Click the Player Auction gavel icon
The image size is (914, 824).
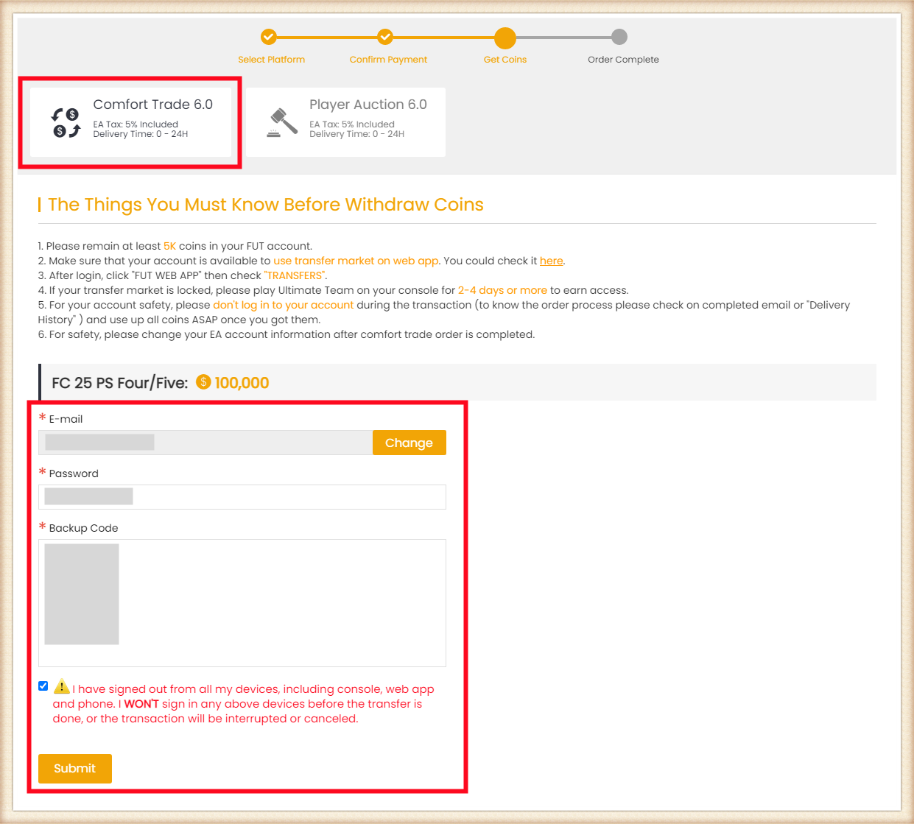tap(282, 123)
